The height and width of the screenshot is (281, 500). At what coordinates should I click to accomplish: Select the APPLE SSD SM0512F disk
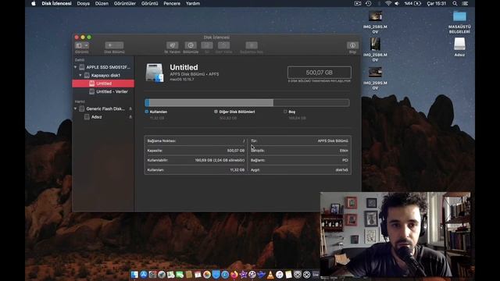coord(103,67)
